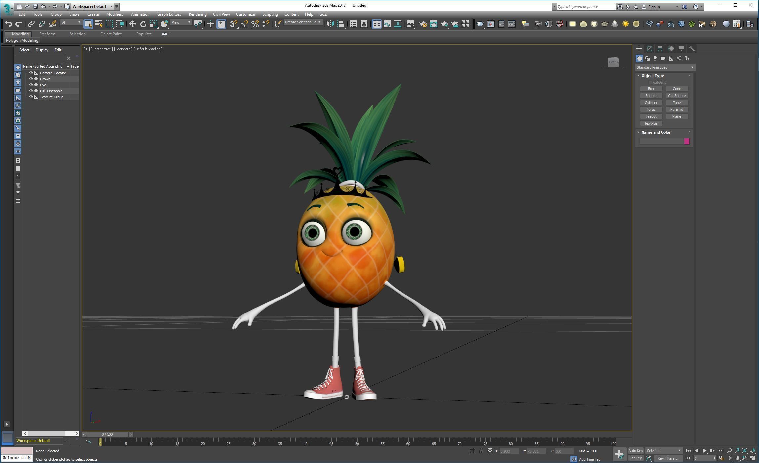Viewport: 759px width, 463px height.
Task: Open the Workspace Default dropdown
Action: pos(93,6)
